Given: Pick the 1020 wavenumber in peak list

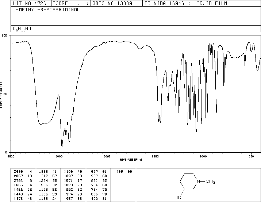Looking at the screenshot, I should pyautogui.click(x=68, y=185).
